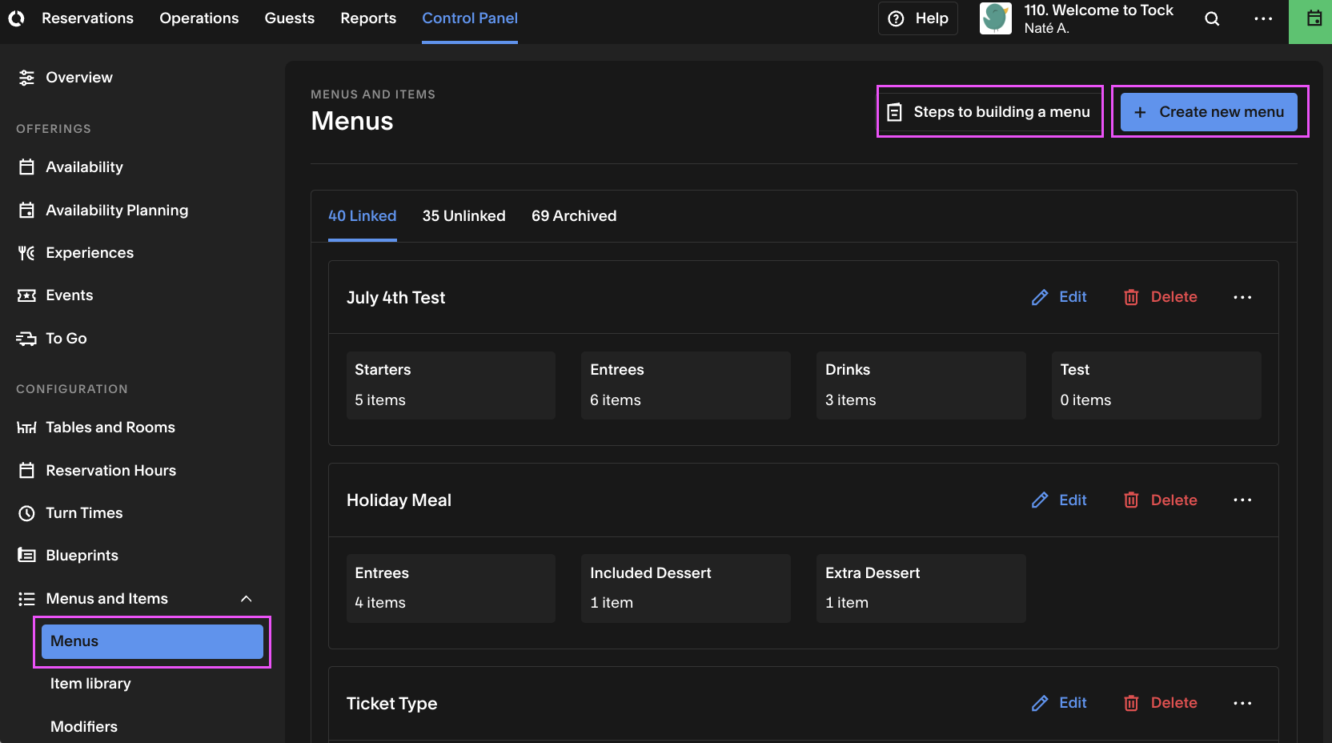Collapse the Menus and Items section chevron
This screenshot has width=1332, height=743.
[x=247, y=599]
